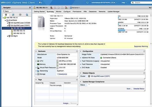
Task: Click the Memory icon in Hardware panel
Action: click(38, 64)
